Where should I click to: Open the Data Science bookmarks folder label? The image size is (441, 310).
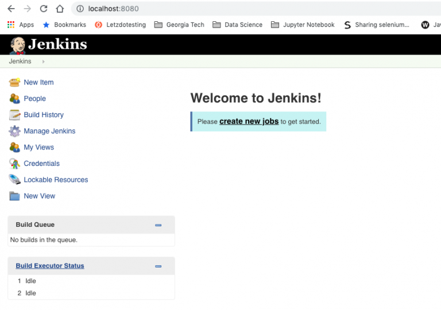pos(243,25)
